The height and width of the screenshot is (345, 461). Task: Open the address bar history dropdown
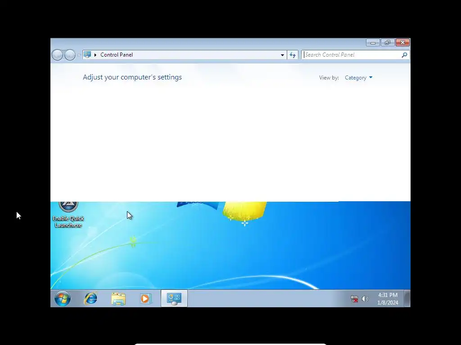point(282,55)
